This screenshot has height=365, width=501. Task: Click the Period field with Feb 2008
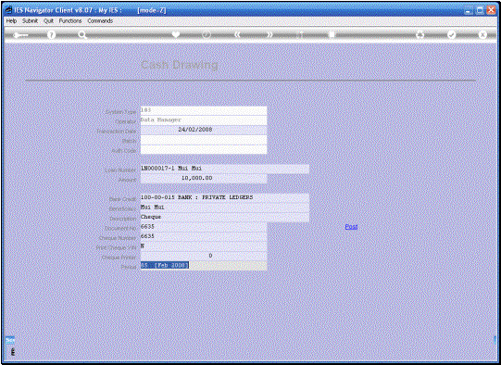[204, 266]
